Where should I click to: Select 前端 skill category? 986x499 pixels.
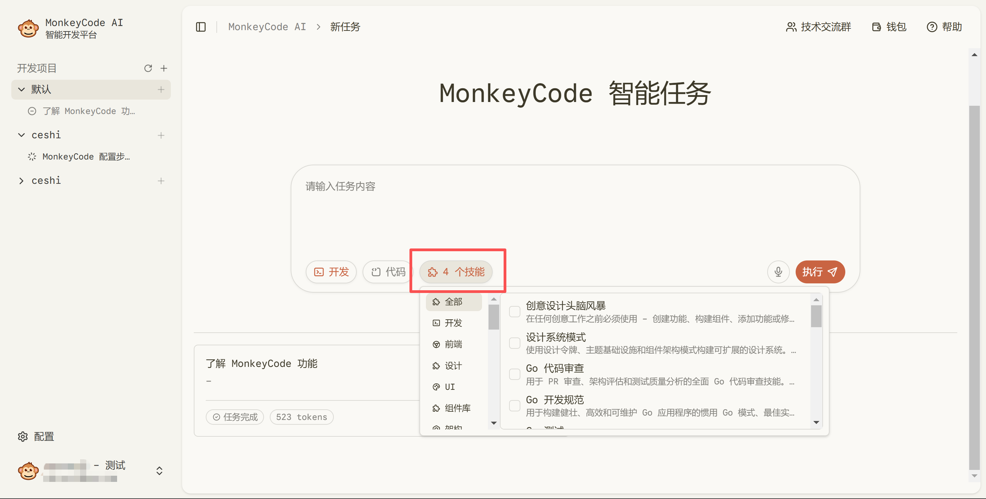click(x=453, y=344)
